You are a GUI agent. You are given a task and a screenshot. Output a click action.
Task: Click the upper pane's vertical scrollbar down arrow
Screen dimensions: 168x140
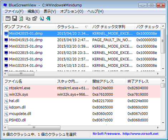pos(163,69)
